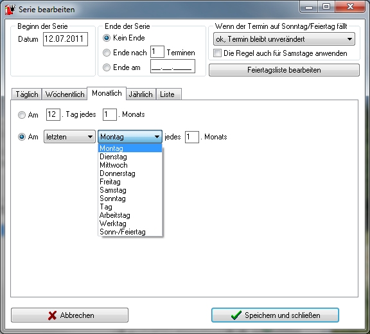Enable rule for Samstage checkbox

(217, 53)
